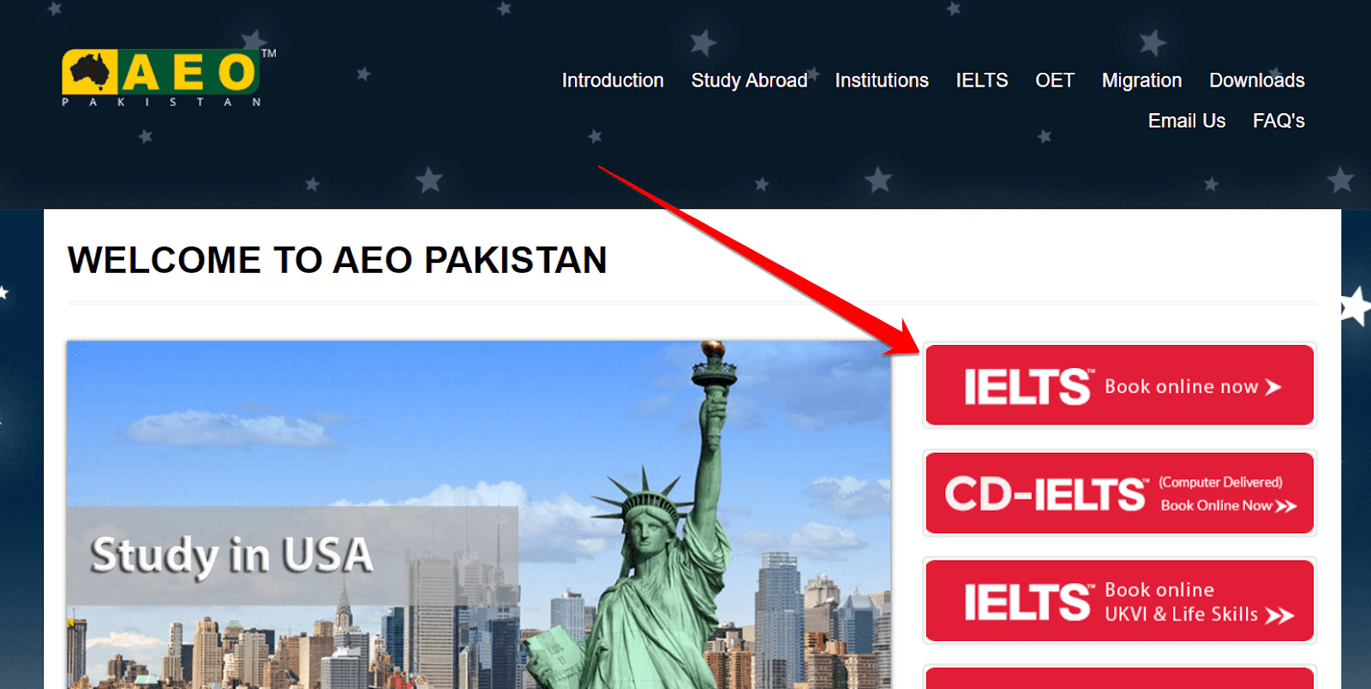Click the arrow on IELTS Book online now
Viewport: 1371px width, 689px height.
tap(1273, 388)
